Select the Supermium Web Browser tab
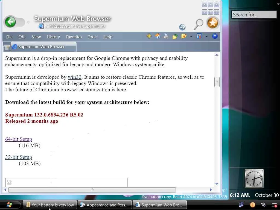Viewport: 280px width, 210px height. click(x=43, y=46)
